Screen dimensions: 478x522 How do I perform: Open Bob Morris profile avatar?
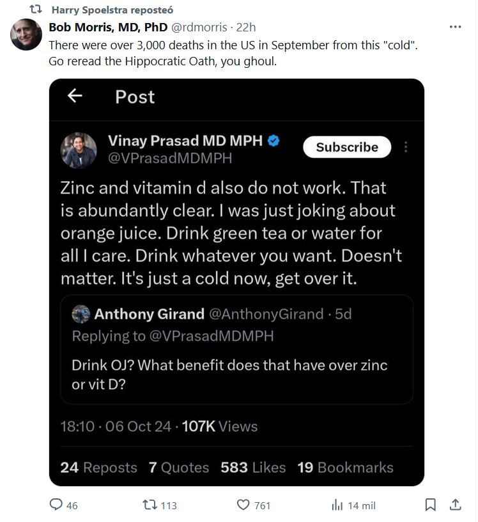point(26,35)
